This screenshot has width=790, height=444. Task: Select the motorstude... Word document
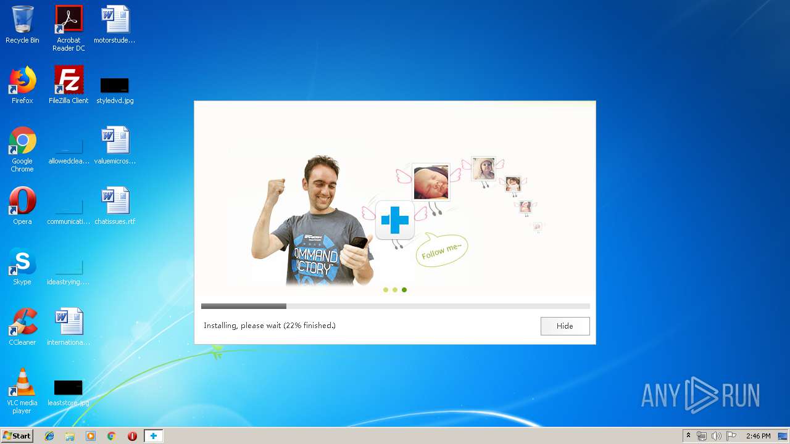(115, 25)
